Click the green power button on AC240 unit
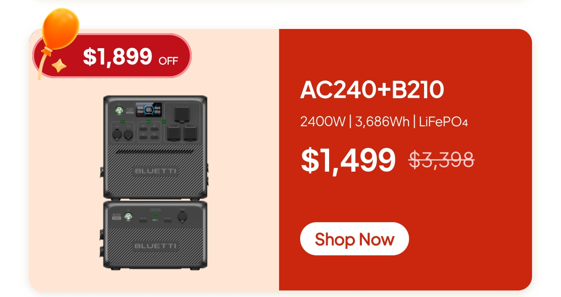Viewport: 561px width, 297px height. [119, 111]
